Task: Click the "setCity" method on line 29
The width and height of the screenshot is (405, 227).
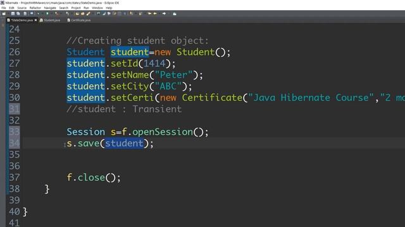Action: [x=130, y=86]
